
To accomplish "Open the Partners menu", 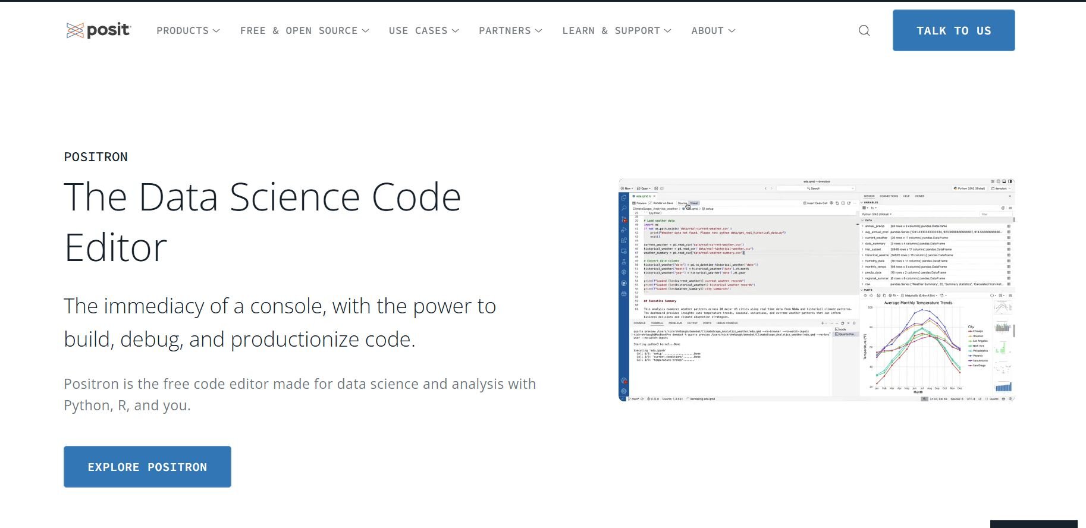I will pos(510,31).
